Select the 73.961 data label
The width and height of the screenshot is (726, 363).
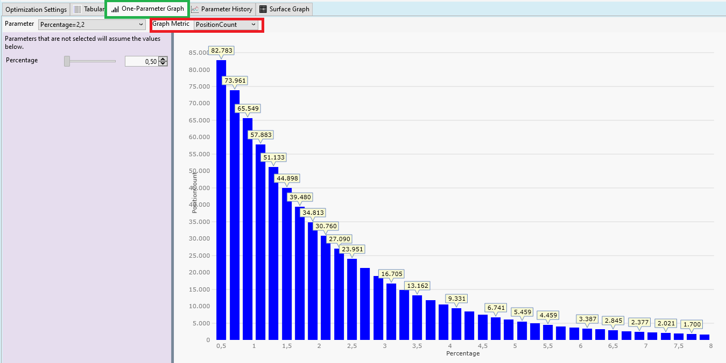point(235,81)
